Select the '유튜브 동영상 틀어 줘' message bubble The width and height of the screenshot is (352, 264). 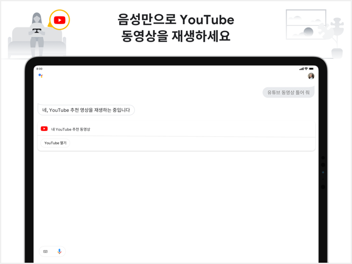pyautogui.click(x=288, y=93)
